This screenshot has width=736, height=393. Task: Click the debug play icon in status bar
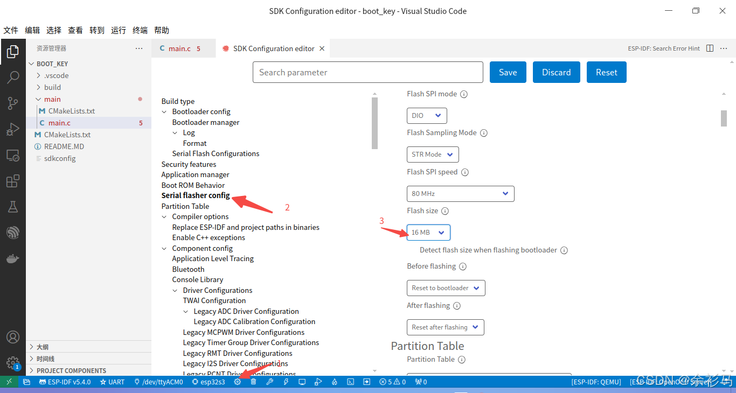[x=318, y=382]
